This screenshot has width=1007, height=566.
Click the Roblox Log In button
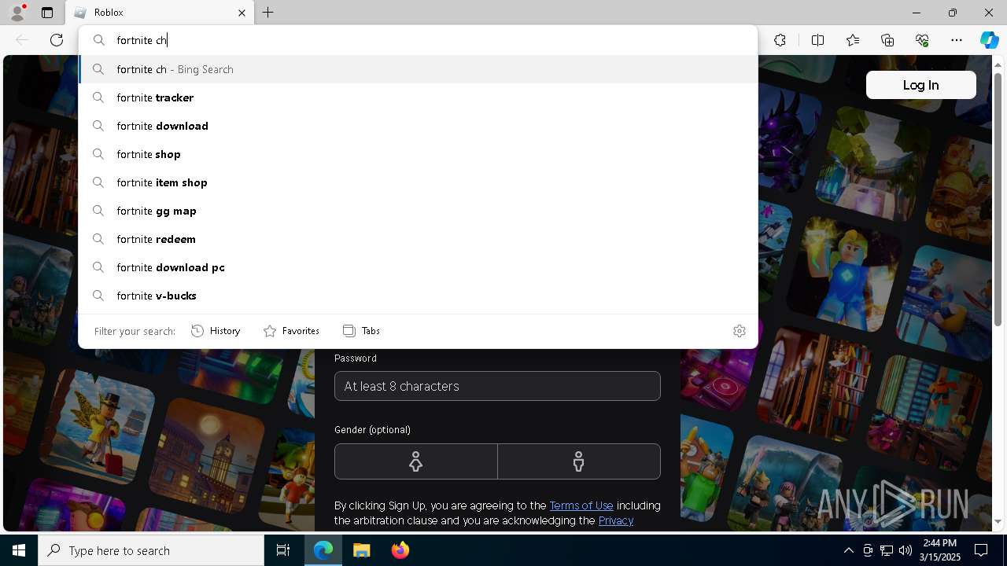coord(920,85)
